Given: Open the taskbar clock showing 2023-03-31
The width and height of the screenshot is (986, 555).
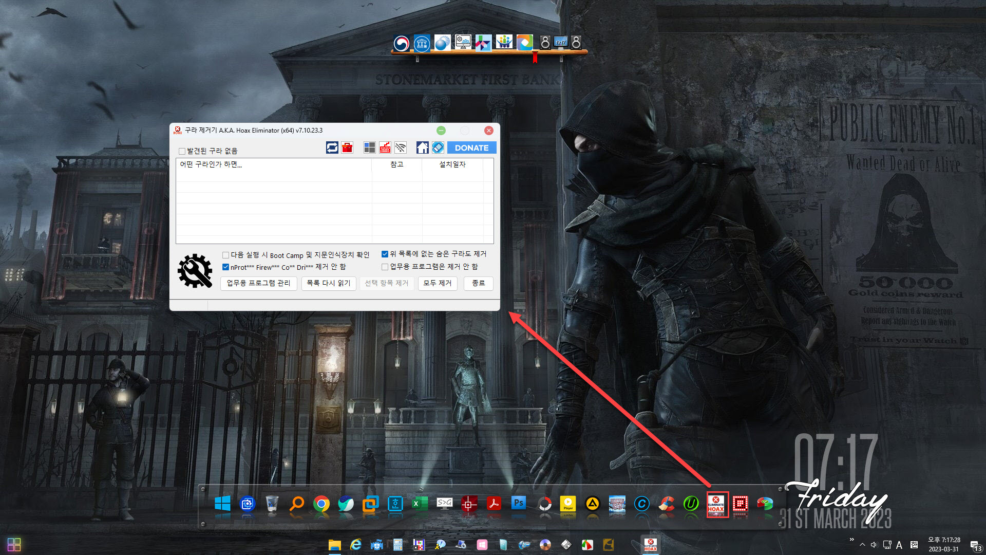Looking at the screenshot, I should [944, 545].
